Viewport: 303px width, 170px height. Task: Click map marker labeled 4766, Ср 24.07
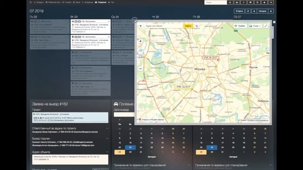click(183, 87)
